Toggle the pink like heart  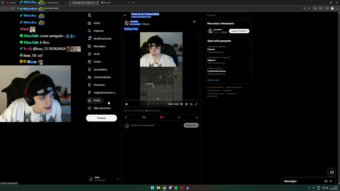coord(161,117)
